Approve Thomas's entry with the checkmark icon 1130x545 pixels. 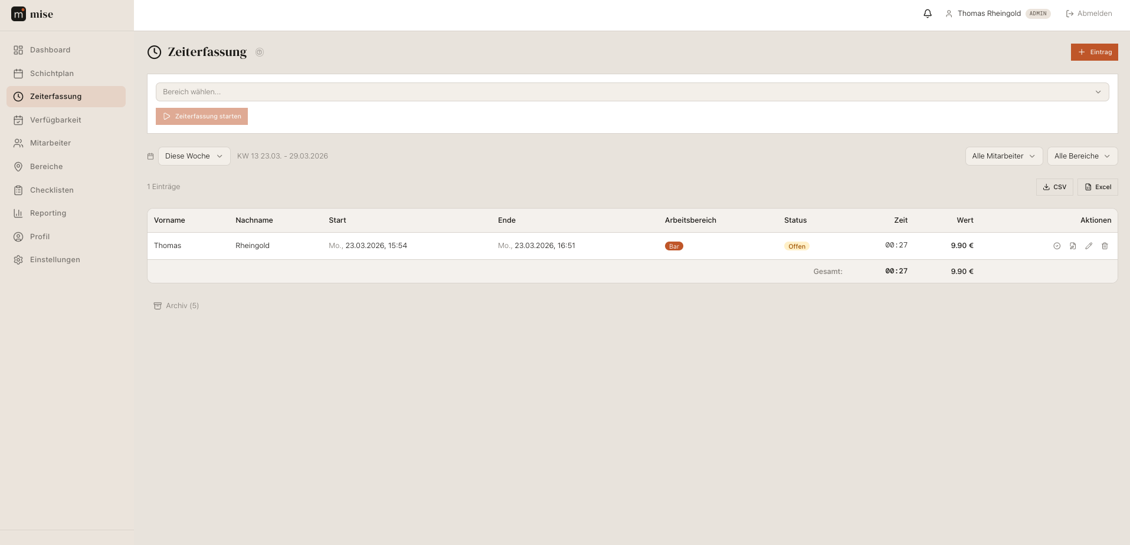pyautogui.click(x=1057, y=246)
